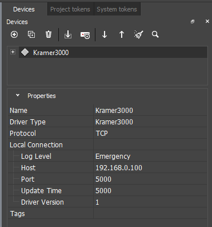This screenshot has height=227, width=212.
Task: Click the broom cleanup icon
Action: 138,34
